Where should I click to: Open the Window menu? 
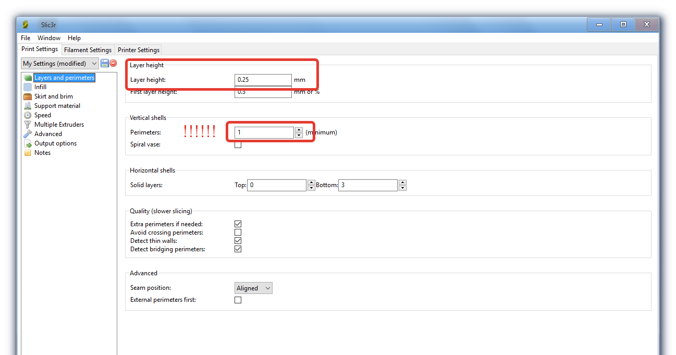tap(49, 38)
